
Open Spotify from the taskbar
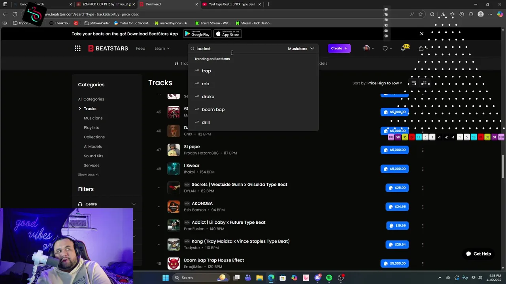(x=329, y=278)
